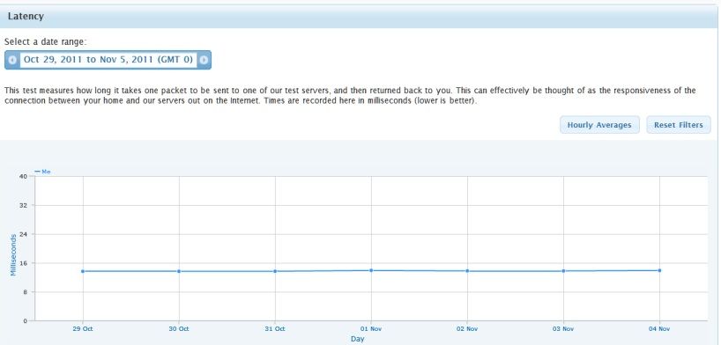
Task: Click the "Milliseconds" y-axis title
Action: pyautogui.click(x=13, y=255)
